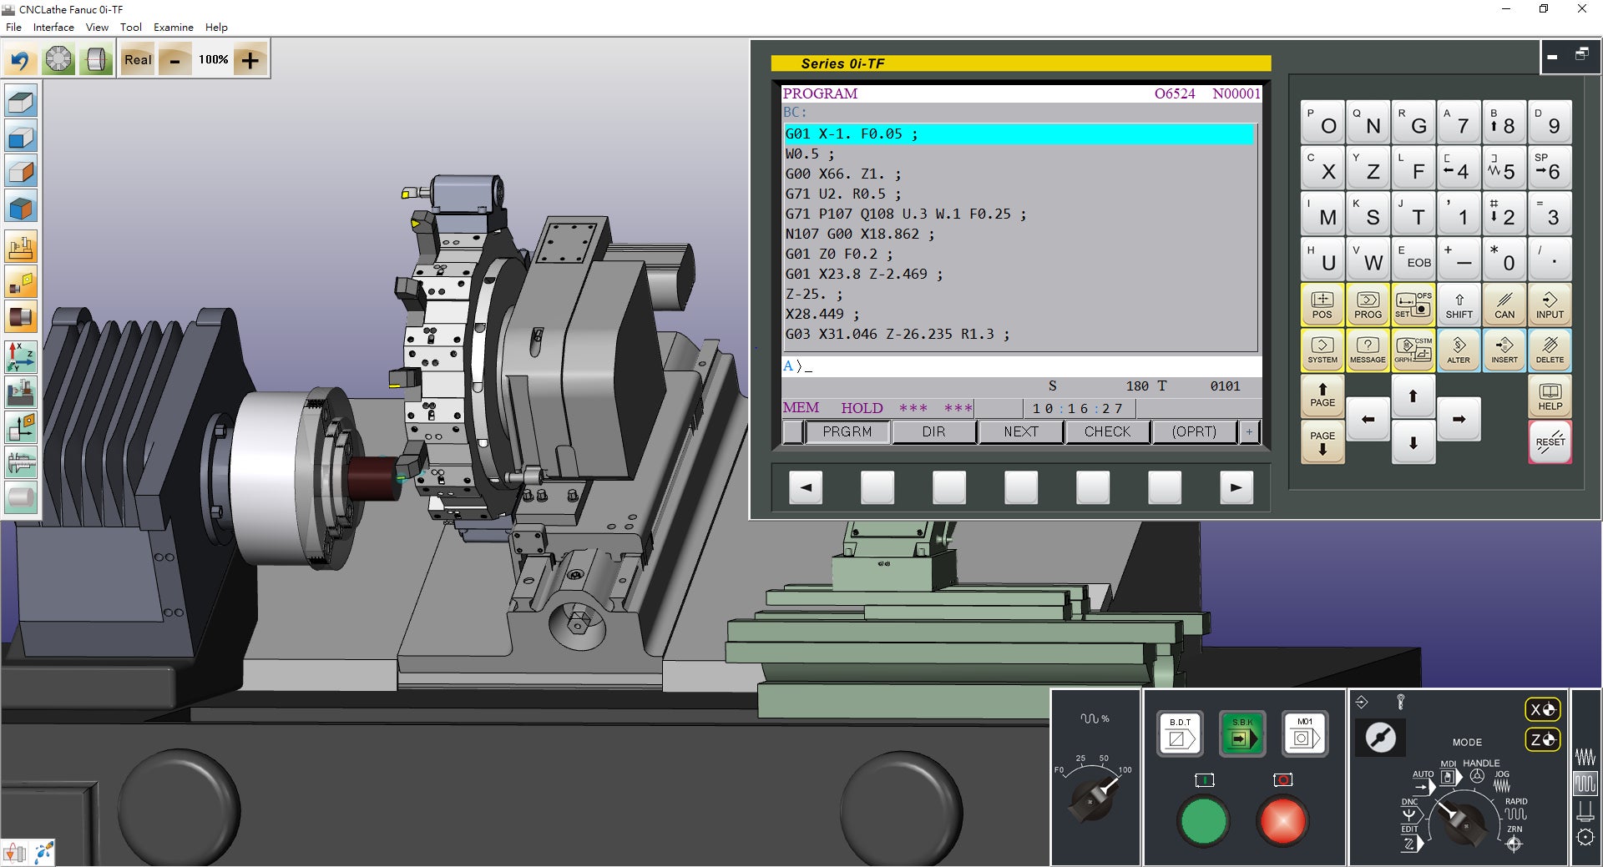The image size is (1603, 867).
Task: Click the rapid override percentage knob
Action: tap(1093, 799)
